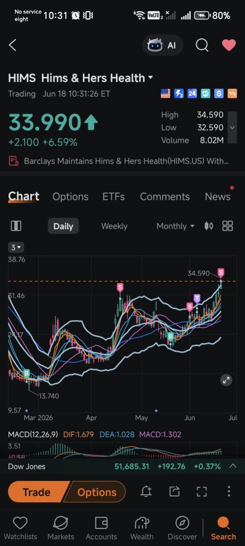
Task: Tap the share export icon
Action: (x=174, y=491)
